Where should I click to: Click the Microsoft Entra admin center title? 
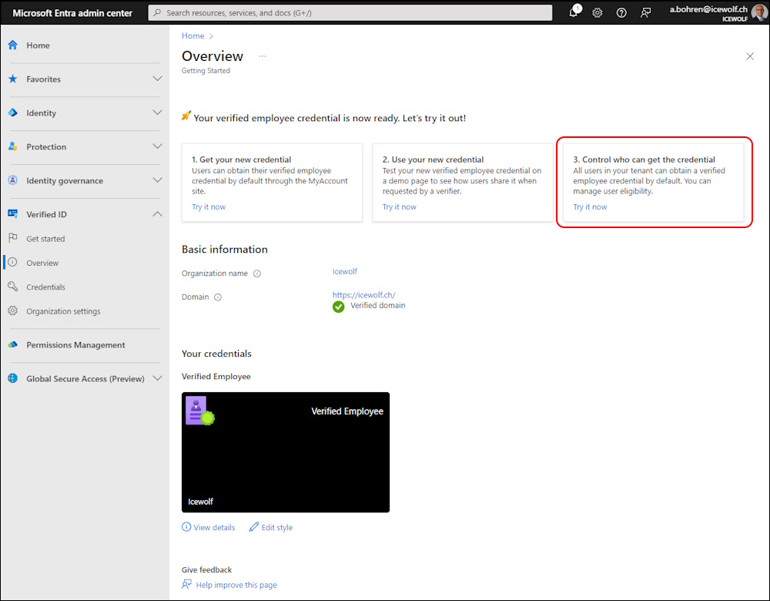(x=72, y=13)
